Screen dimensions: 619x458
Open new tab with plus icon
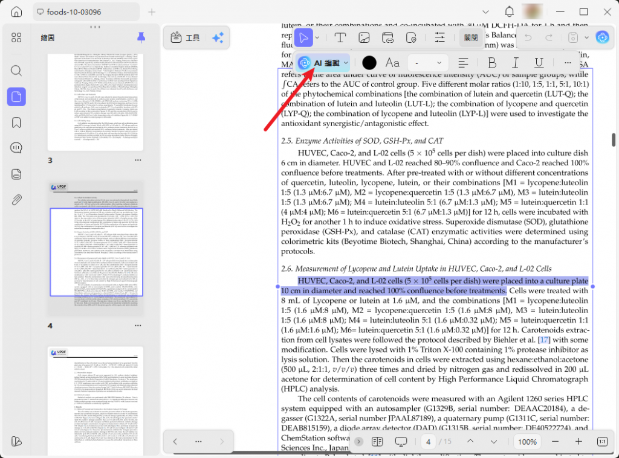pos(152,12)
